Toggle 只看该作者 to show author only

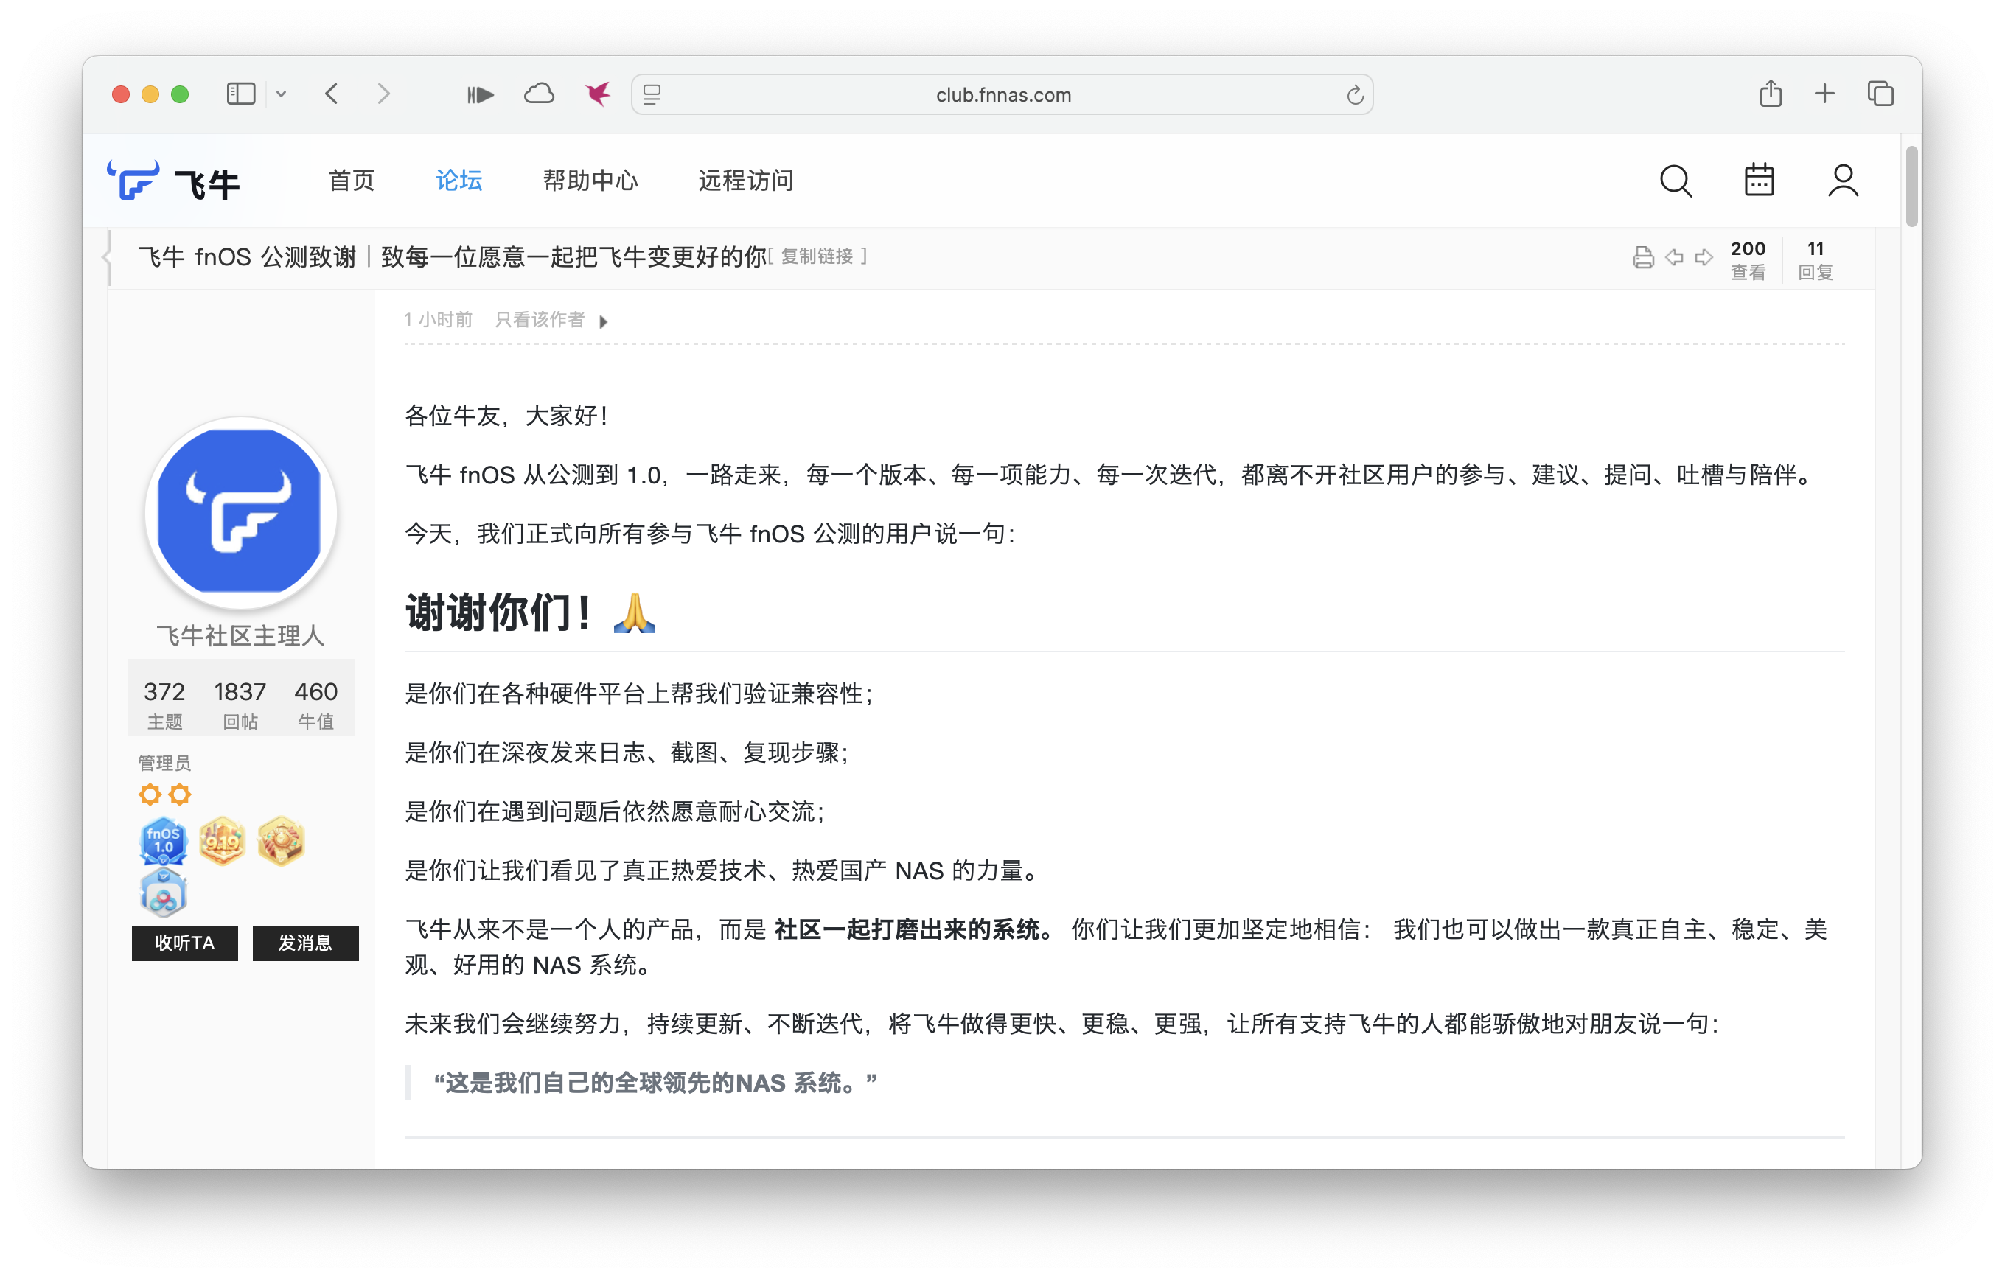click(x=540, y=320)
